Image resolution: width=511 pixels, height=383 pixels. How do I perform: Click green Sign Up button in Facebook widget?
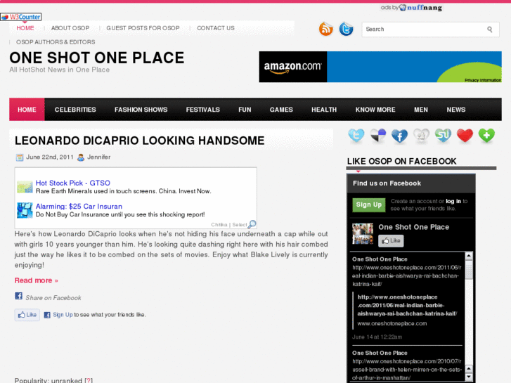369,205
